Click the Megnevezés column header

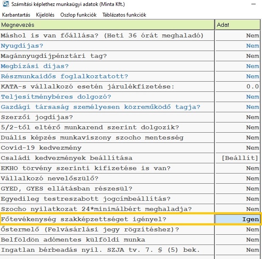tap(106, 25)
